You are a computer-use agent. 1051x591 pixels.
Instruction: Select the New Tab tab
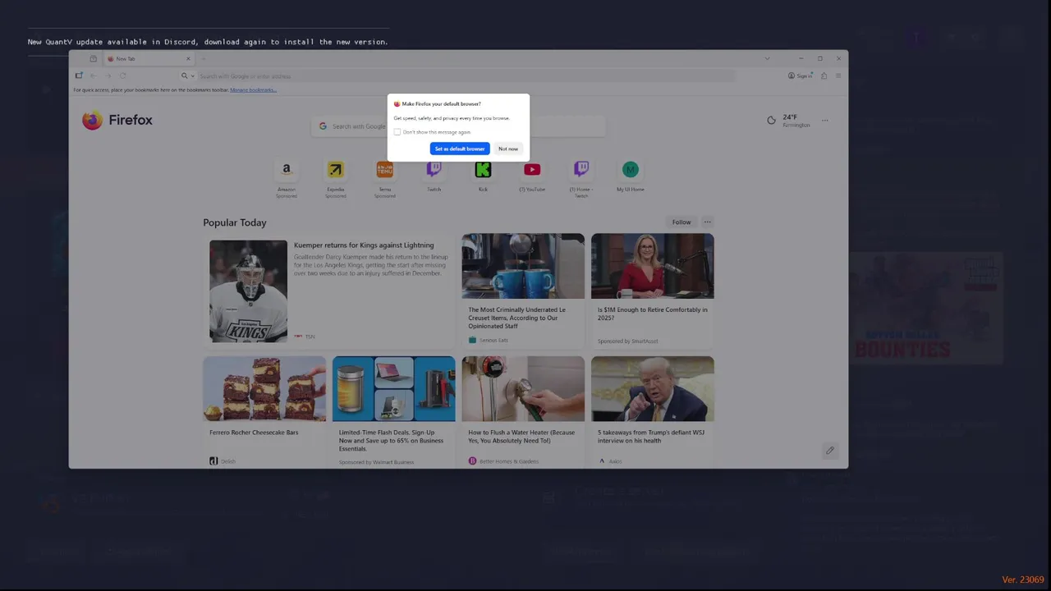(x=148, y=58)
